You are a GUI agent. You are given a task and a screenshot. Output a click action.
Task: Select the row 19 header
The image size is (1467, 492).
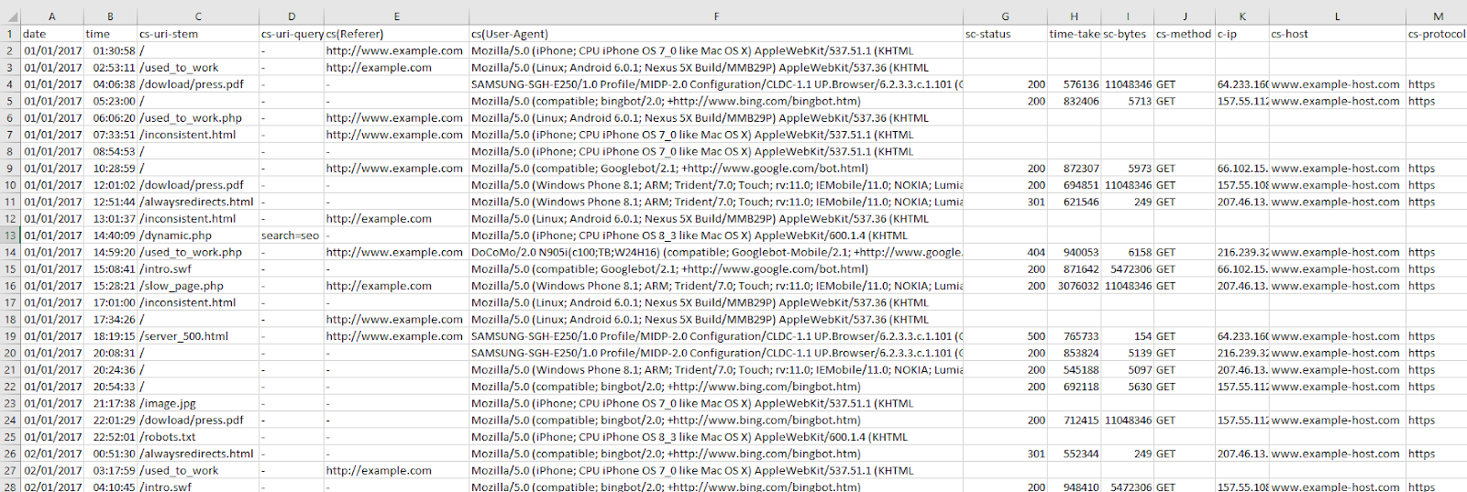[10, 336]
